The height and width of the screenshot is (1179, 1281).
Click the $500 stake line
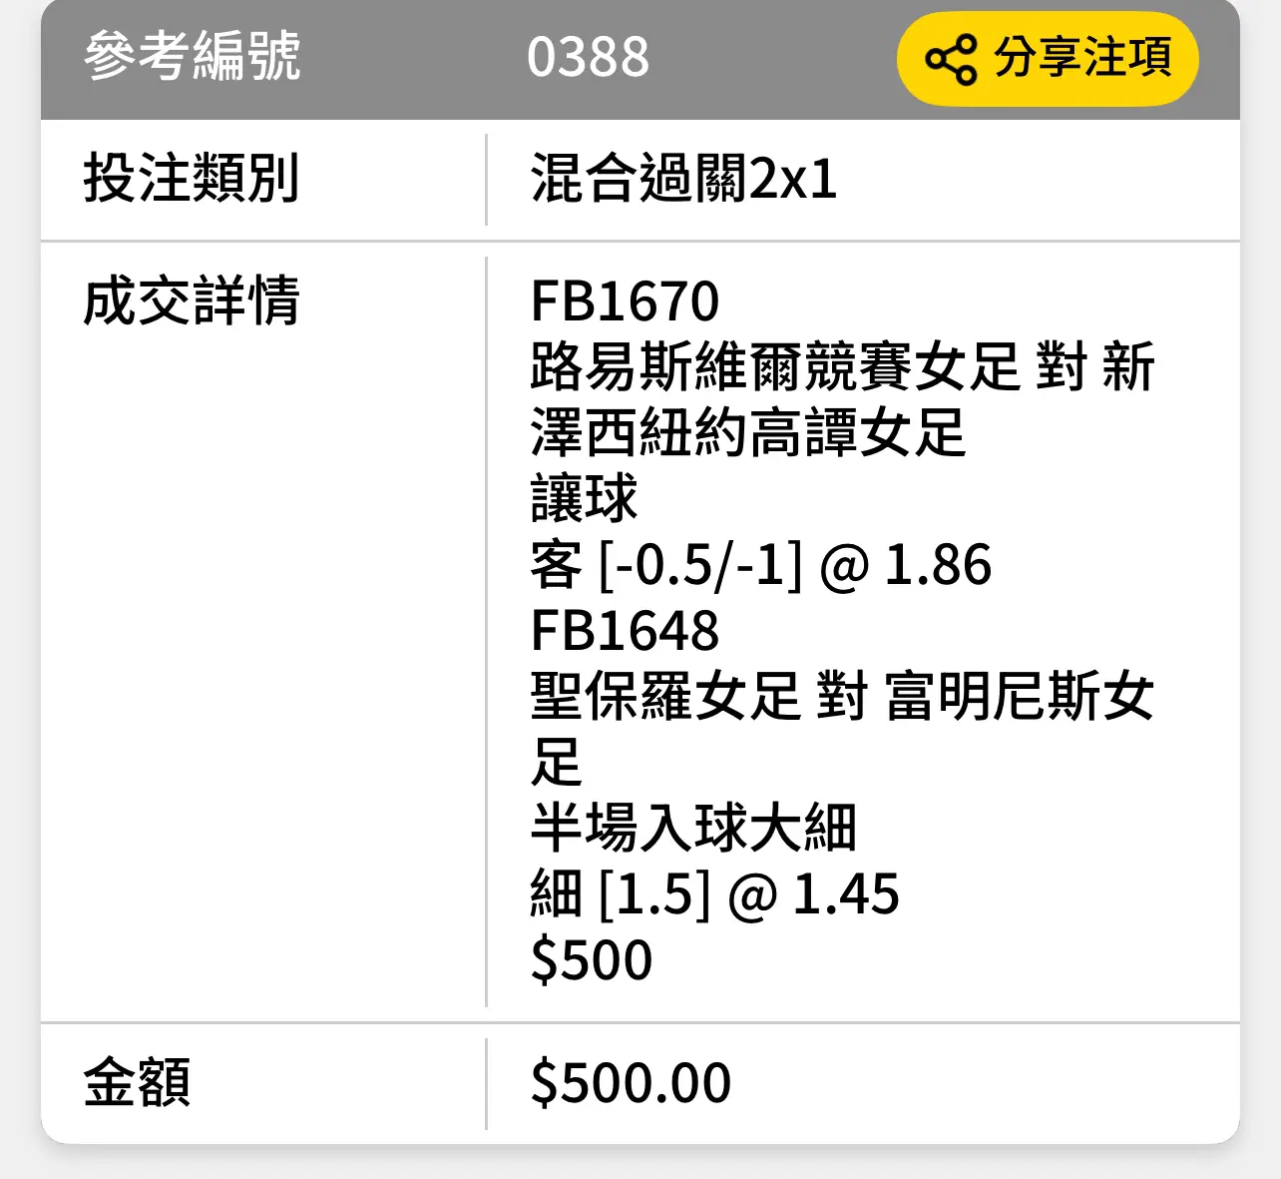[x=592, y=959]
